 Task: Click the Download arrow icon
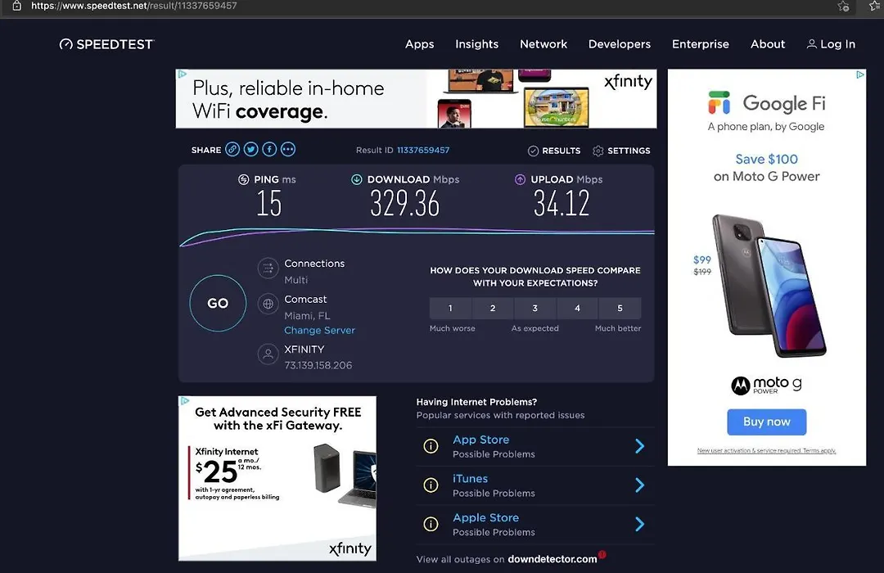click(x=356, y=179)
